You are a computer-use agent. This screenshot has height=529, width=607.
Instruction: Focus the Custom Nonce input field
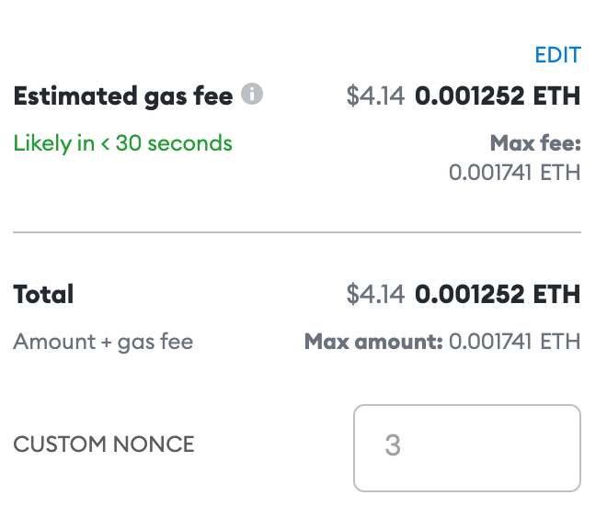[x=467, y=448]
